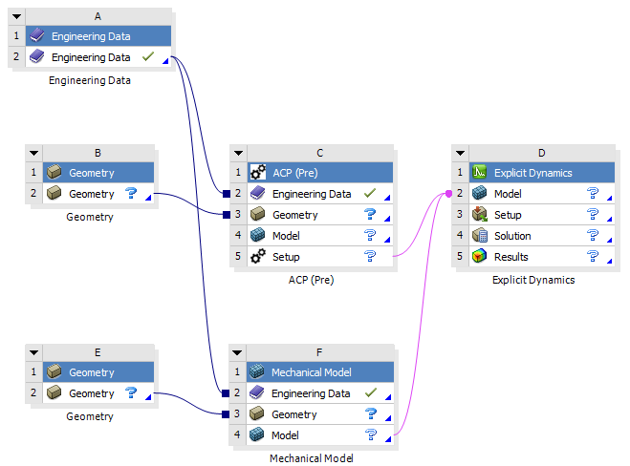This screenshot has height=466, width=630.
Task: Select the Setup cell in system C
Action: coord(320,256)
